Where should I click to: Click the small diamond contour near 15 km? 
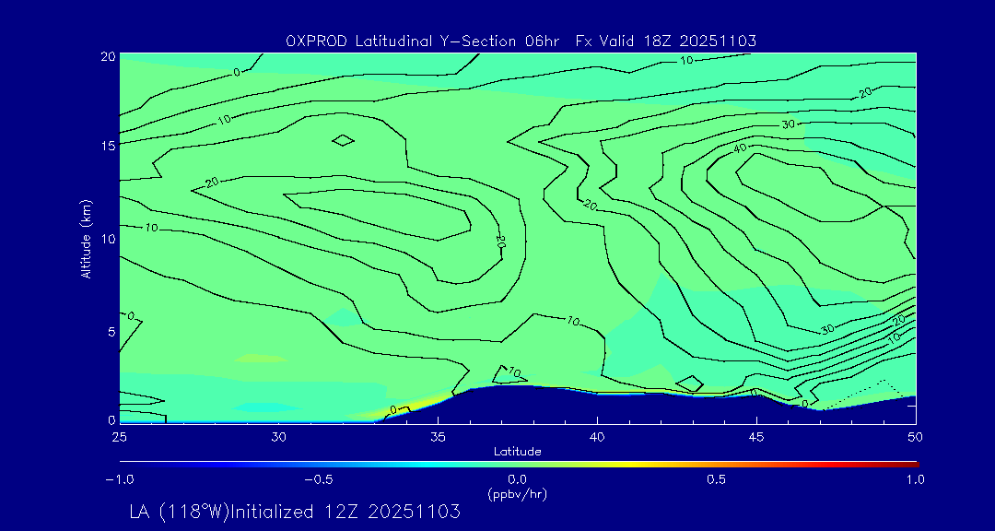click(x=343, y=140)
